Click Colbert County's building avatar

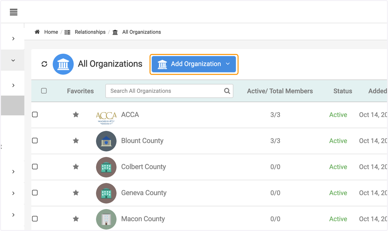coord(106,167)
